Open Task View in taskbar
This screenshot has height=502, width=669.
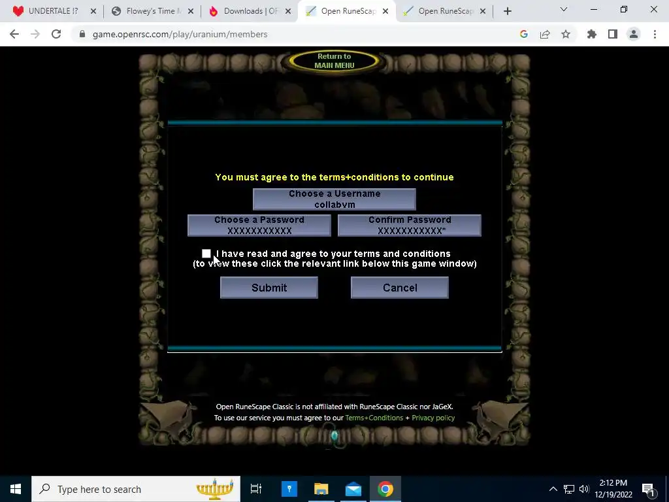[x=256, y=489]
